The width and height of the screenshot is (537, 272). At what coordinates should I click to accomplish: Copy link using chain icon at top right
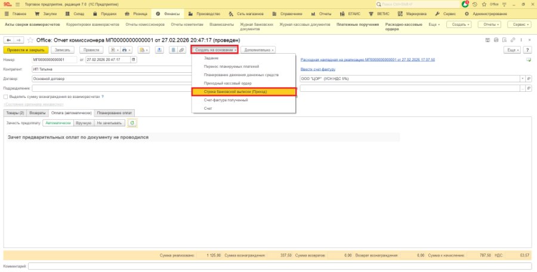[x=513, y=41]
